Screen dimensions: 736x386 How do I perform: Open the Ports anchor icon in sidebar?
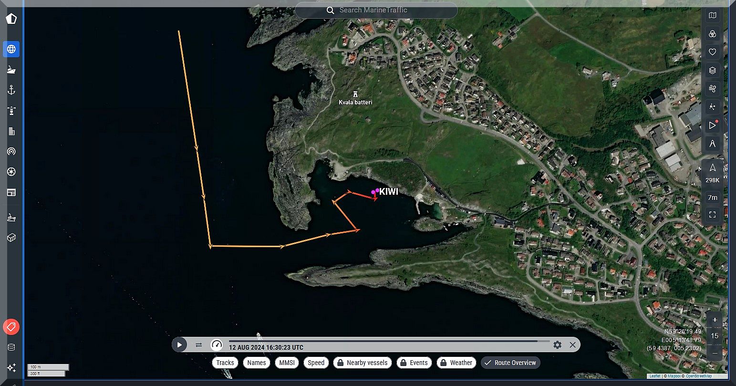11,90
